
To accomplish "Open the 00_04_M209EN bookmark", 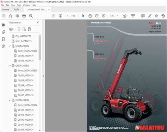I will coord(26,61).
